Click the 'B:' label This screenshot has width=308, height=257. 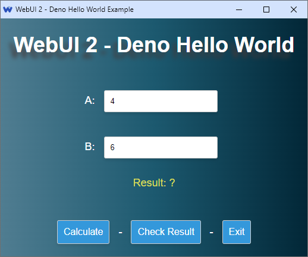tap(90, 147)
